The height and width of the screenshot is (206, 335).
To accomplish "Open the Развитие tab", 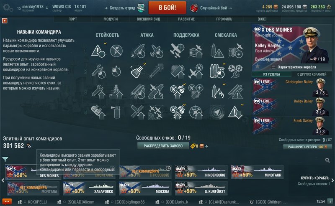I will [186, 19].
